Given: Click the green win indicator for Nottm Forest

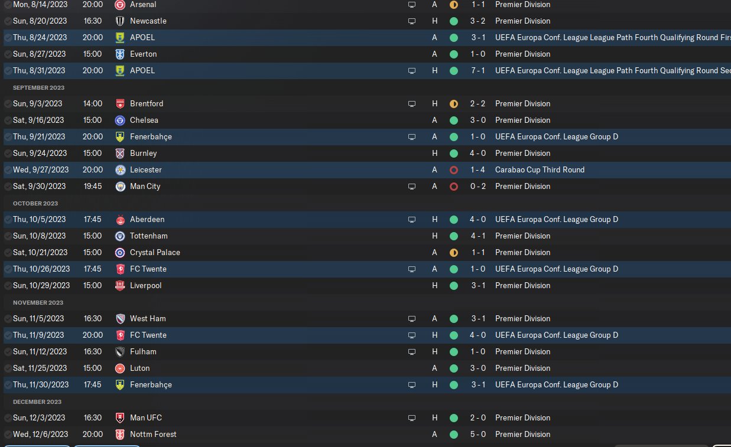Looking at the screenshot, I should (454, 434).
